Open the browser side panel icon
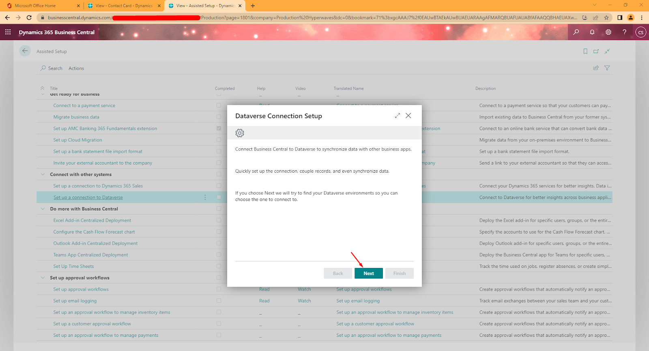 pos(620,17)
